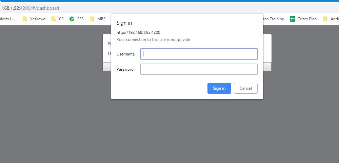Click the http://192.168.1.92:4200 text in dialog
The image size is (339, 163).
[138, 32]
